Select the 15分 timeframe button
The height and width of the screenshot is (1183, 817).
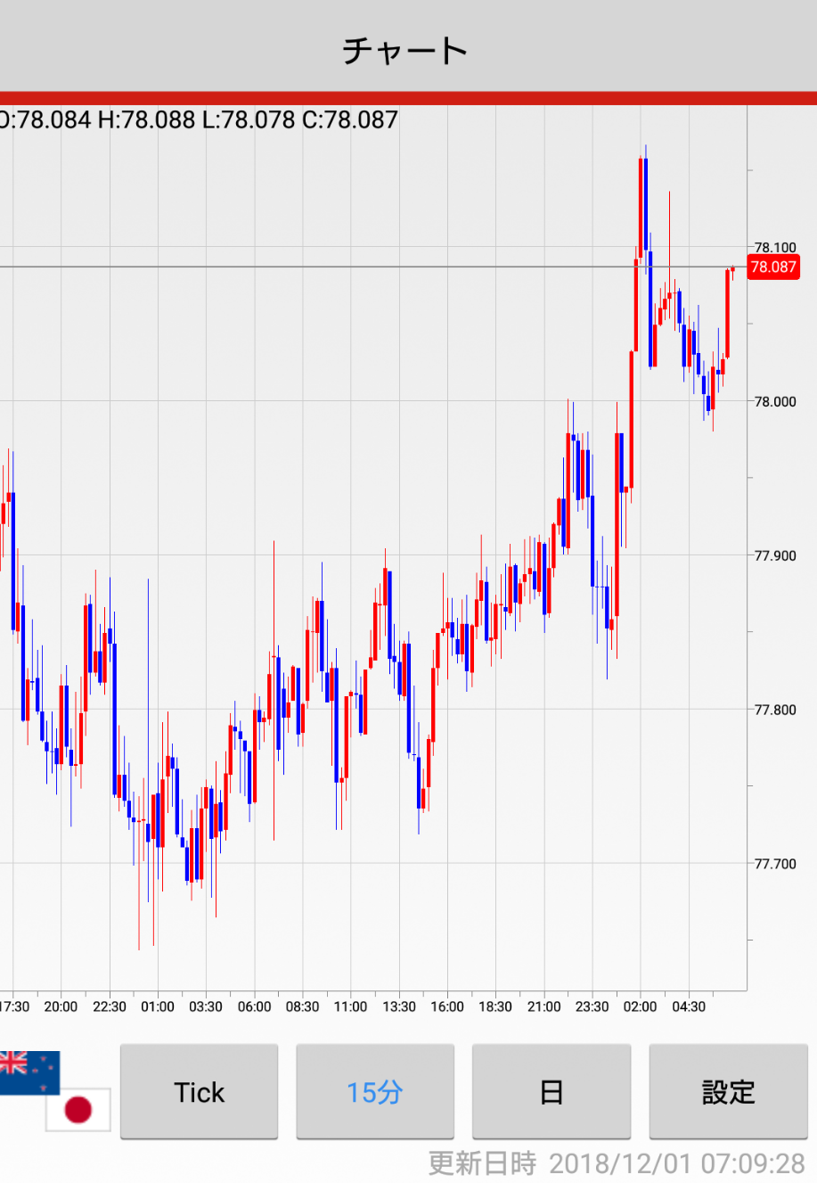coord(375,1092)
